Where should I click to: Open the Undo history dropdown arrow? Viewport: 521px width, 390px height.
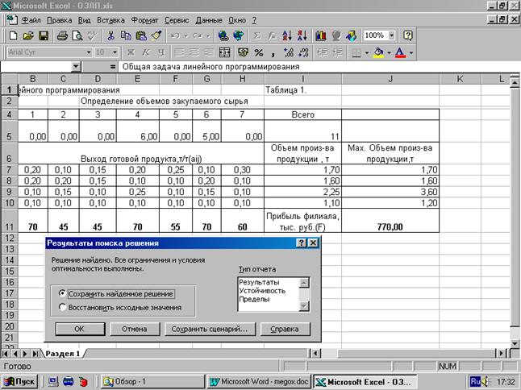pyautogui.click(x=186, y=35)
